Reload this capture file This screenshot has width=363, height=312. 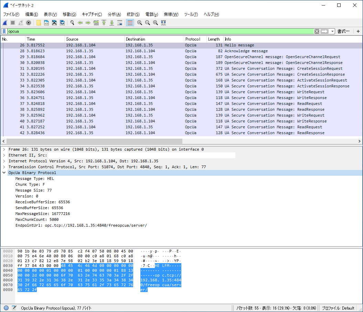(62, 23)
